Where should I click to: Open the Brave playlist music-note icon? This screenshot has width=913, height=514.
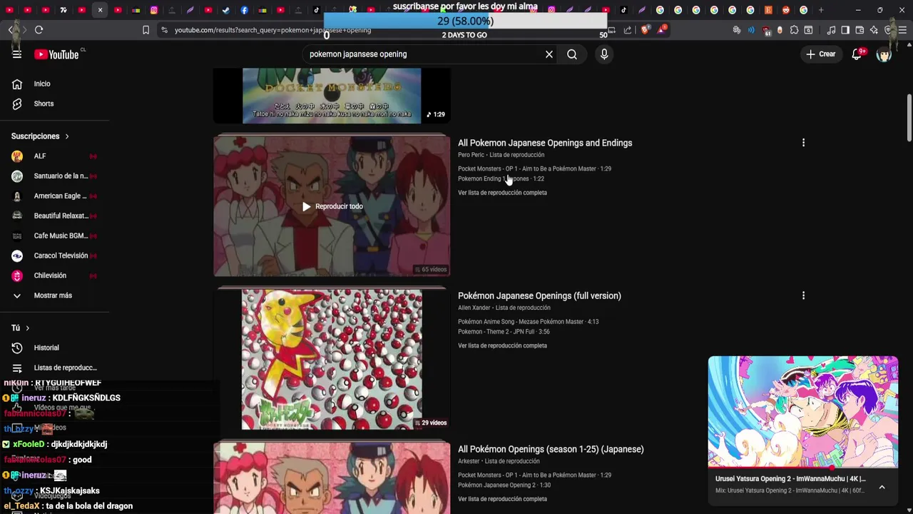point(831,30)
